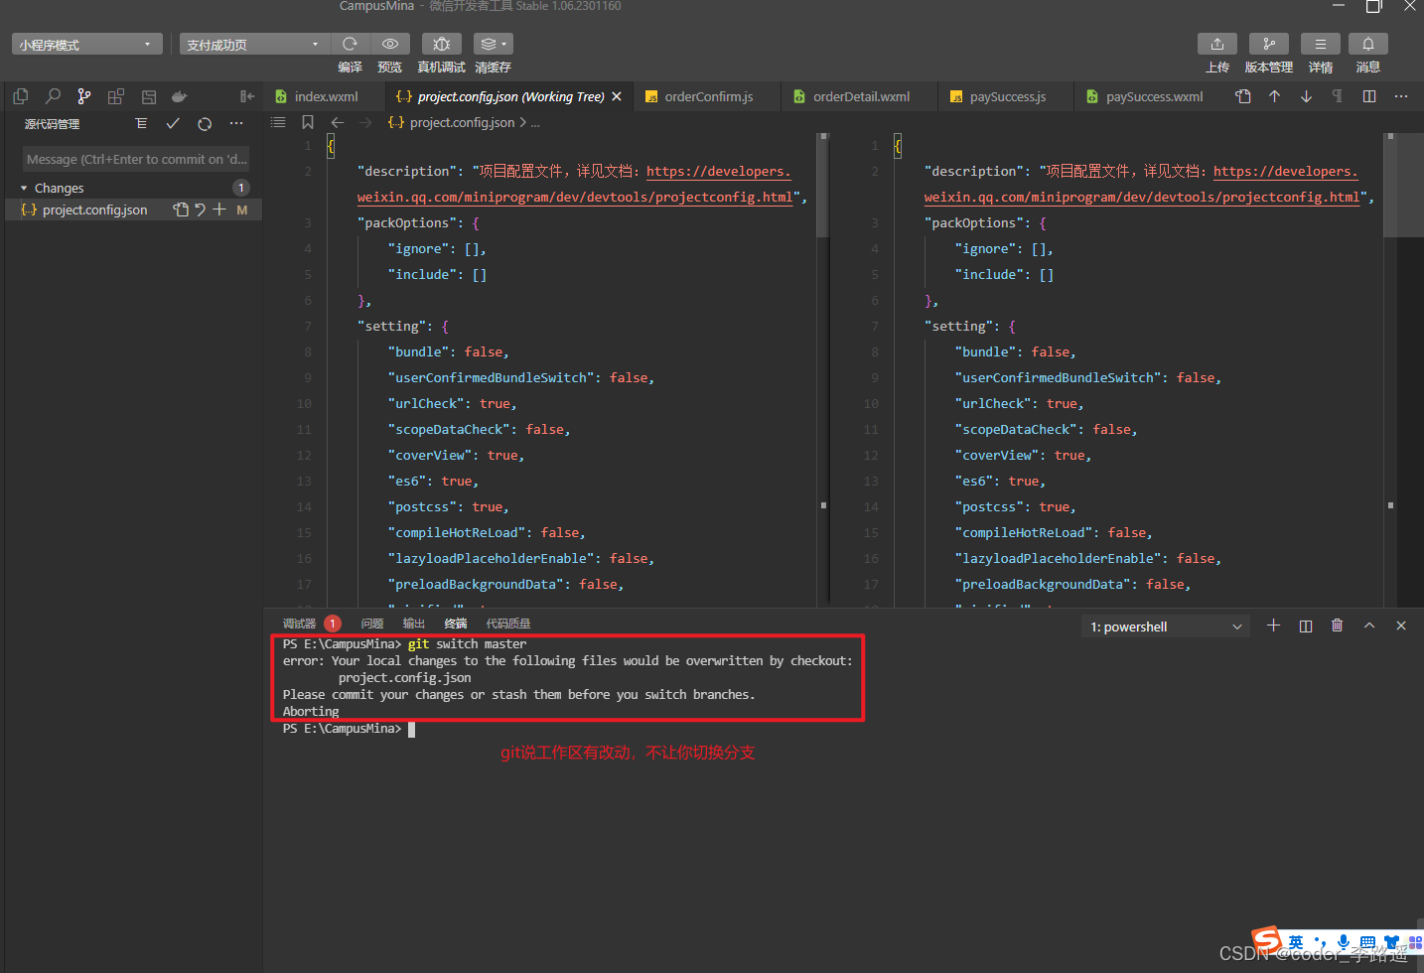Stage changes plus icon on project.config.json row
The image size is (1424, 973).
click(x=219, y=209)
